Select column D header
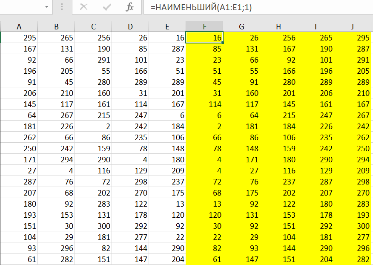Image resolution: width=373 pixels, height=265 pixels. click(130, 27)
